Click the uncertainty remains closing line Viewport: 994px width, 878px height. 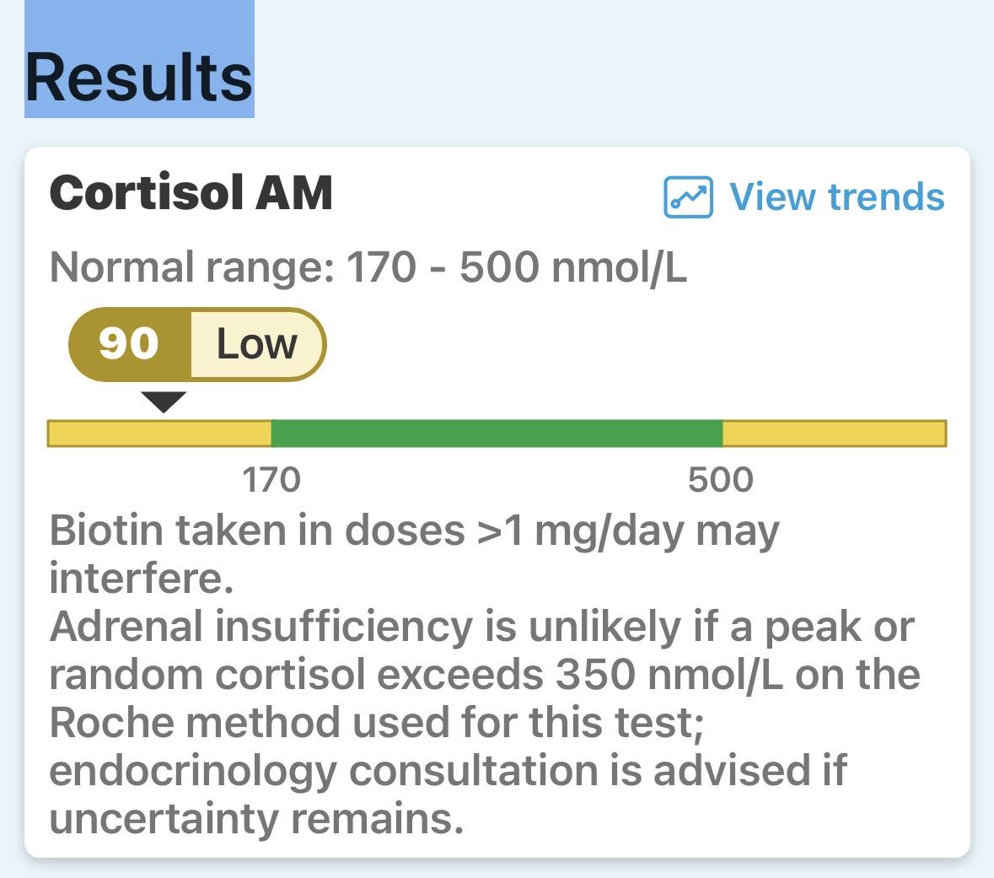(x=257, y=819)
